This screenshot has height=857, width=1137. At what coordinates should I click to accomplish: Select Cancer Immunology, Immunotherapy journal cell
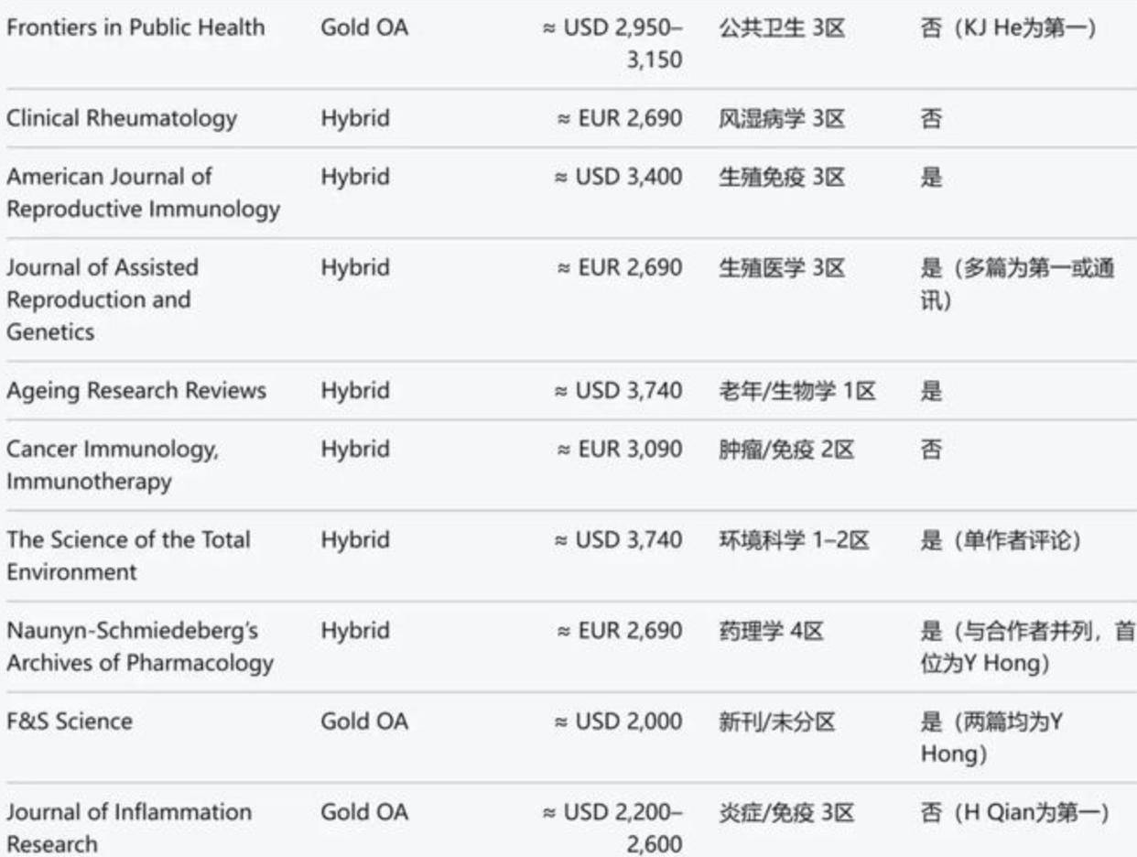(113, 465)
